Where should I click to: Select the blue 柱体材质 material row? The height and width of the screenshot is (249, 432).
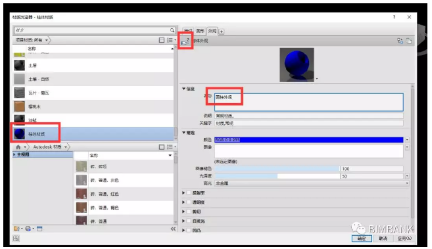(x=93, y=134)
